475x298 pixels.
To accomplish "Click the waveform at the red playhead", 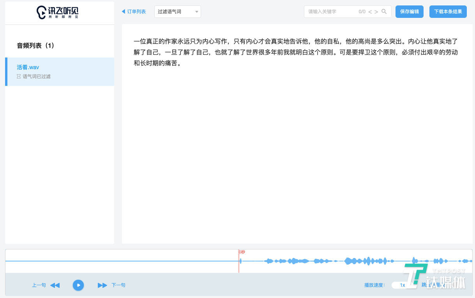I will pyautogui.click(x=239, y=261).
